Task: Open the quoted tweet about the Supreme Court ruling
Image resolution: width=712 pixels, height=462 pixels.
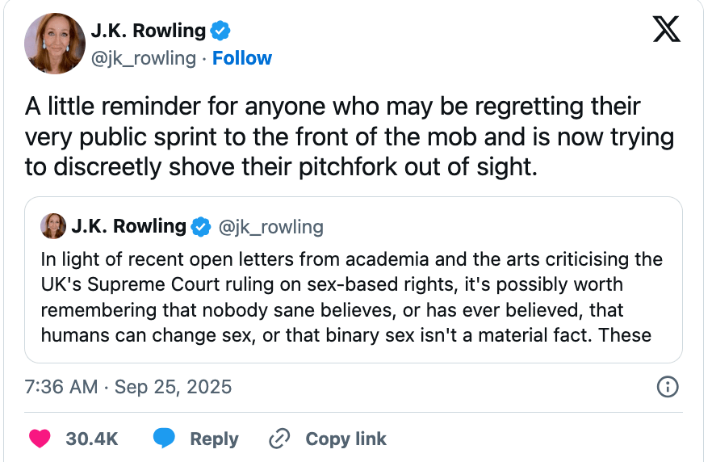Action: (352, 297)
